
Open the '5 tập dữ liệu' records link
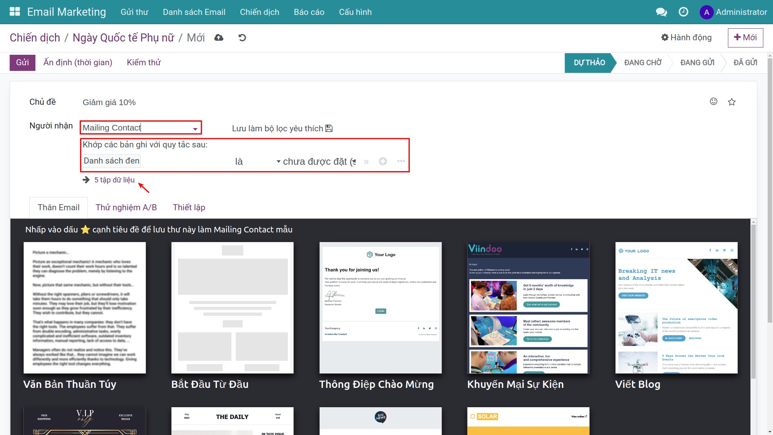[114, 180]
